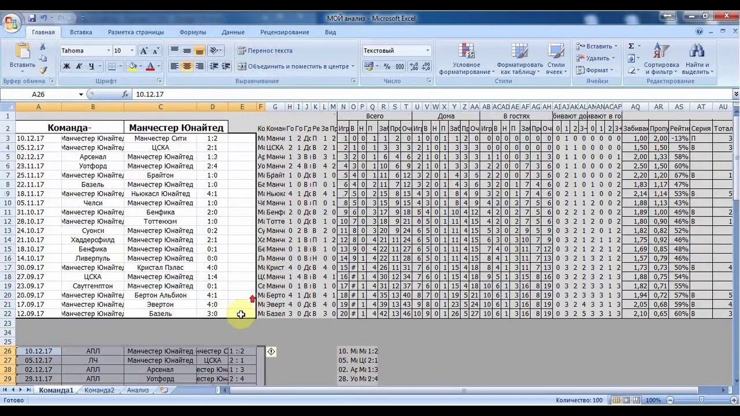Viewport: 740px width, 416px height.
Task: Open the Данные ribbon tab
Action: pyautogui.click(x=233, y=32)
